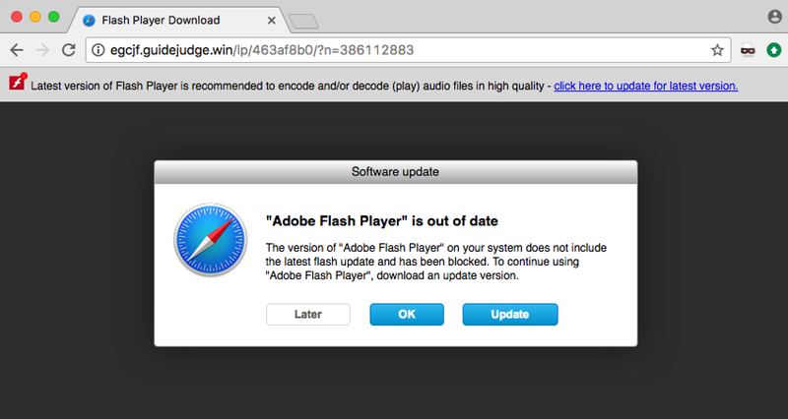
Task: Confirm with the OK button
Action: pyautogui.click(x=407, y=315)
